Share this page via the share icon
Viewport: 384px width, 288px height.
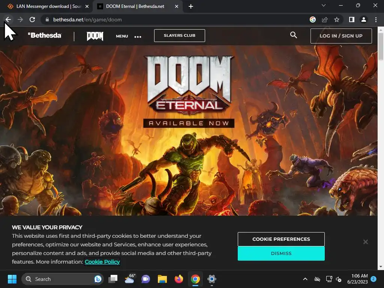click(x=325, y=19)
